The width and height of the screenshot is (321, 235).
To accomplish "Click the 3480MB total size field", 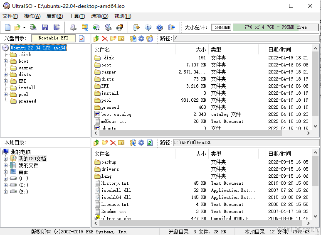I will tap(221, 27).
